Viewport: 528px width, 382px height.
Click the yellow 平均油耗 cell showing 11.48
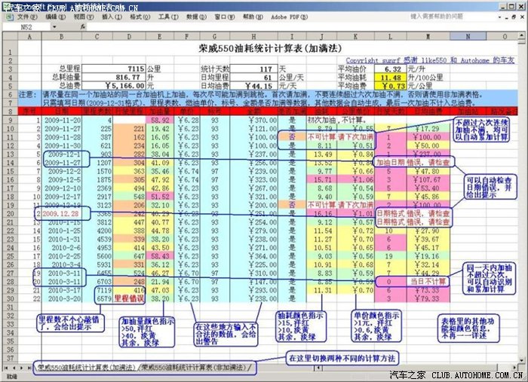click(391, 76)
